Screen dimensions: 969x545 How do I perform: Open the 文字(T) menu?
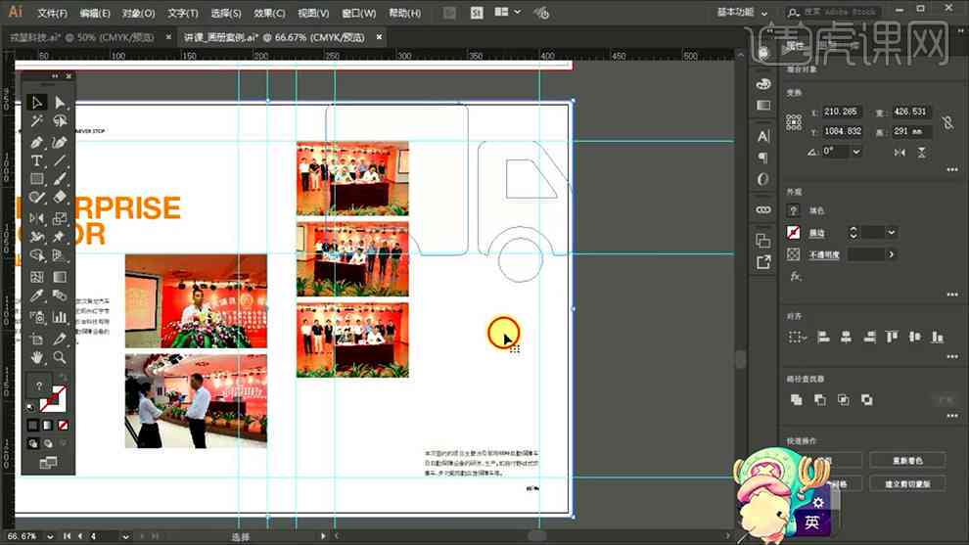[182, 13]
